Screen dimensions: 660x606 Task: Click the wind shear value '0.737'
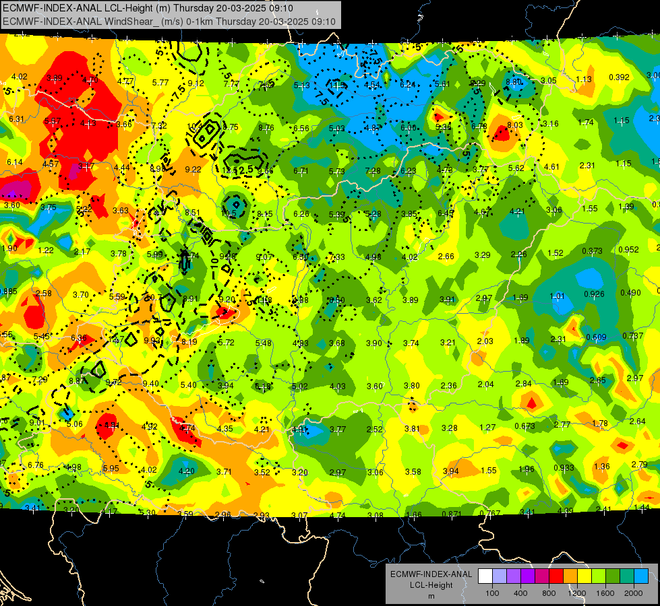(x=632, y=335)
